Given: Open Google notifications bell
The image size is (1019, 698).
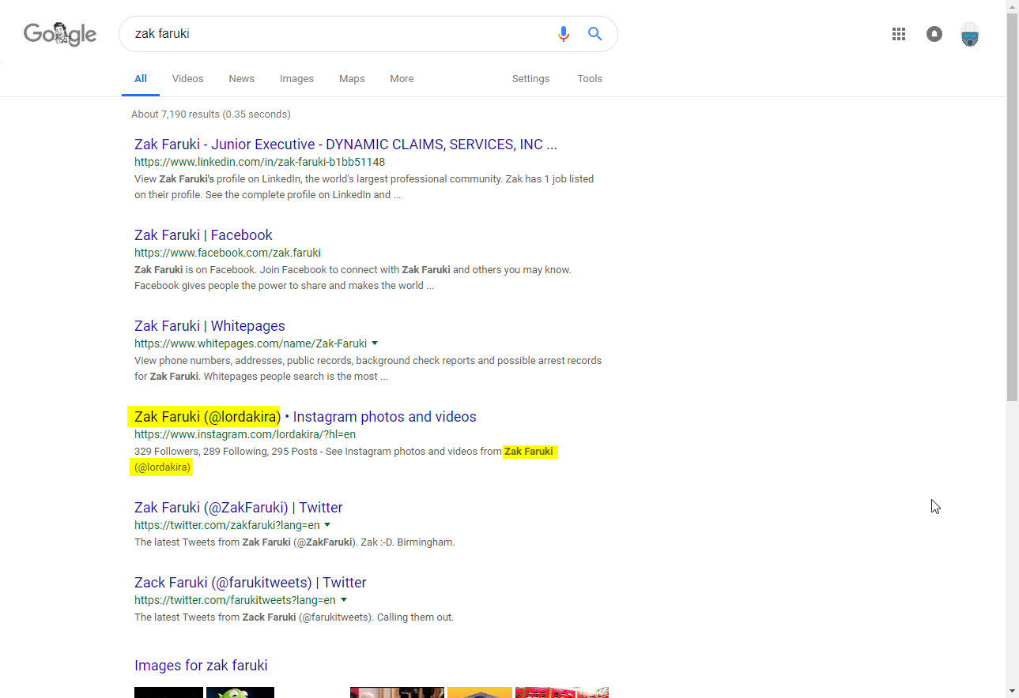Looking at the screenshot, I should point(934,34).
